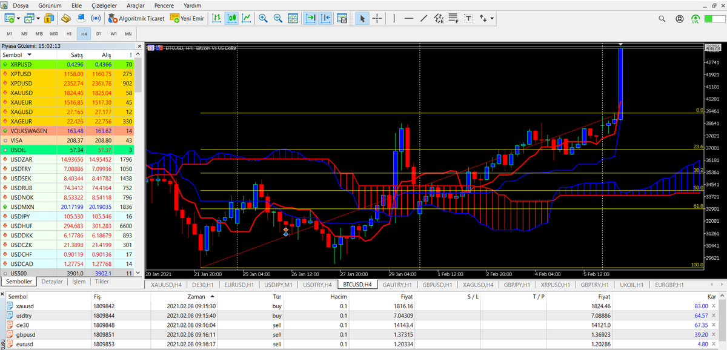Click the green LVL connection icon

coord(695,19)
